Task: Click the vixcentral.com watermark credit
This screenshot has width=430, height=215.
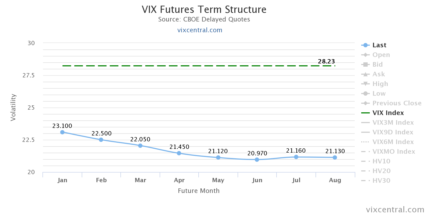Action: tap(395, 210)
